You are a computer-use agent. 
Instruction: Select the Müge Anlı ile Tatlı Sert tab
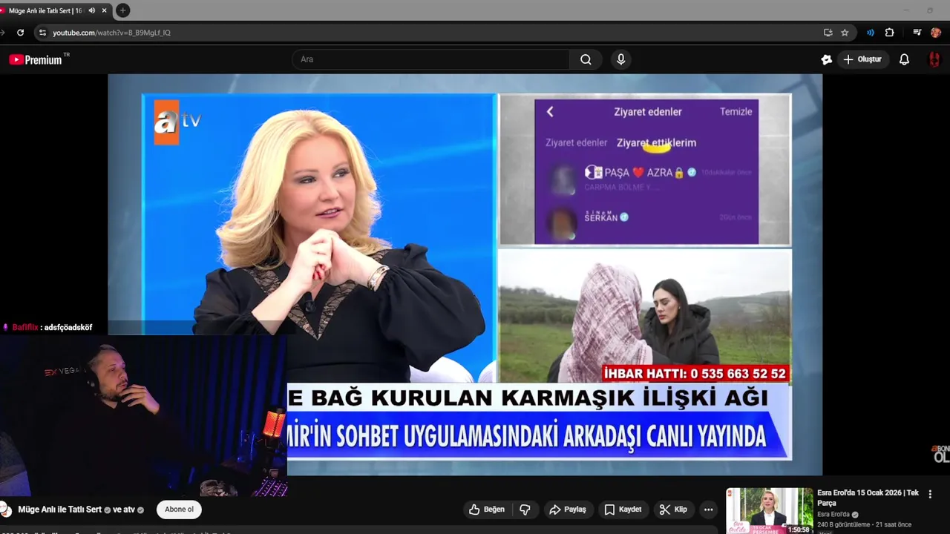45,10
